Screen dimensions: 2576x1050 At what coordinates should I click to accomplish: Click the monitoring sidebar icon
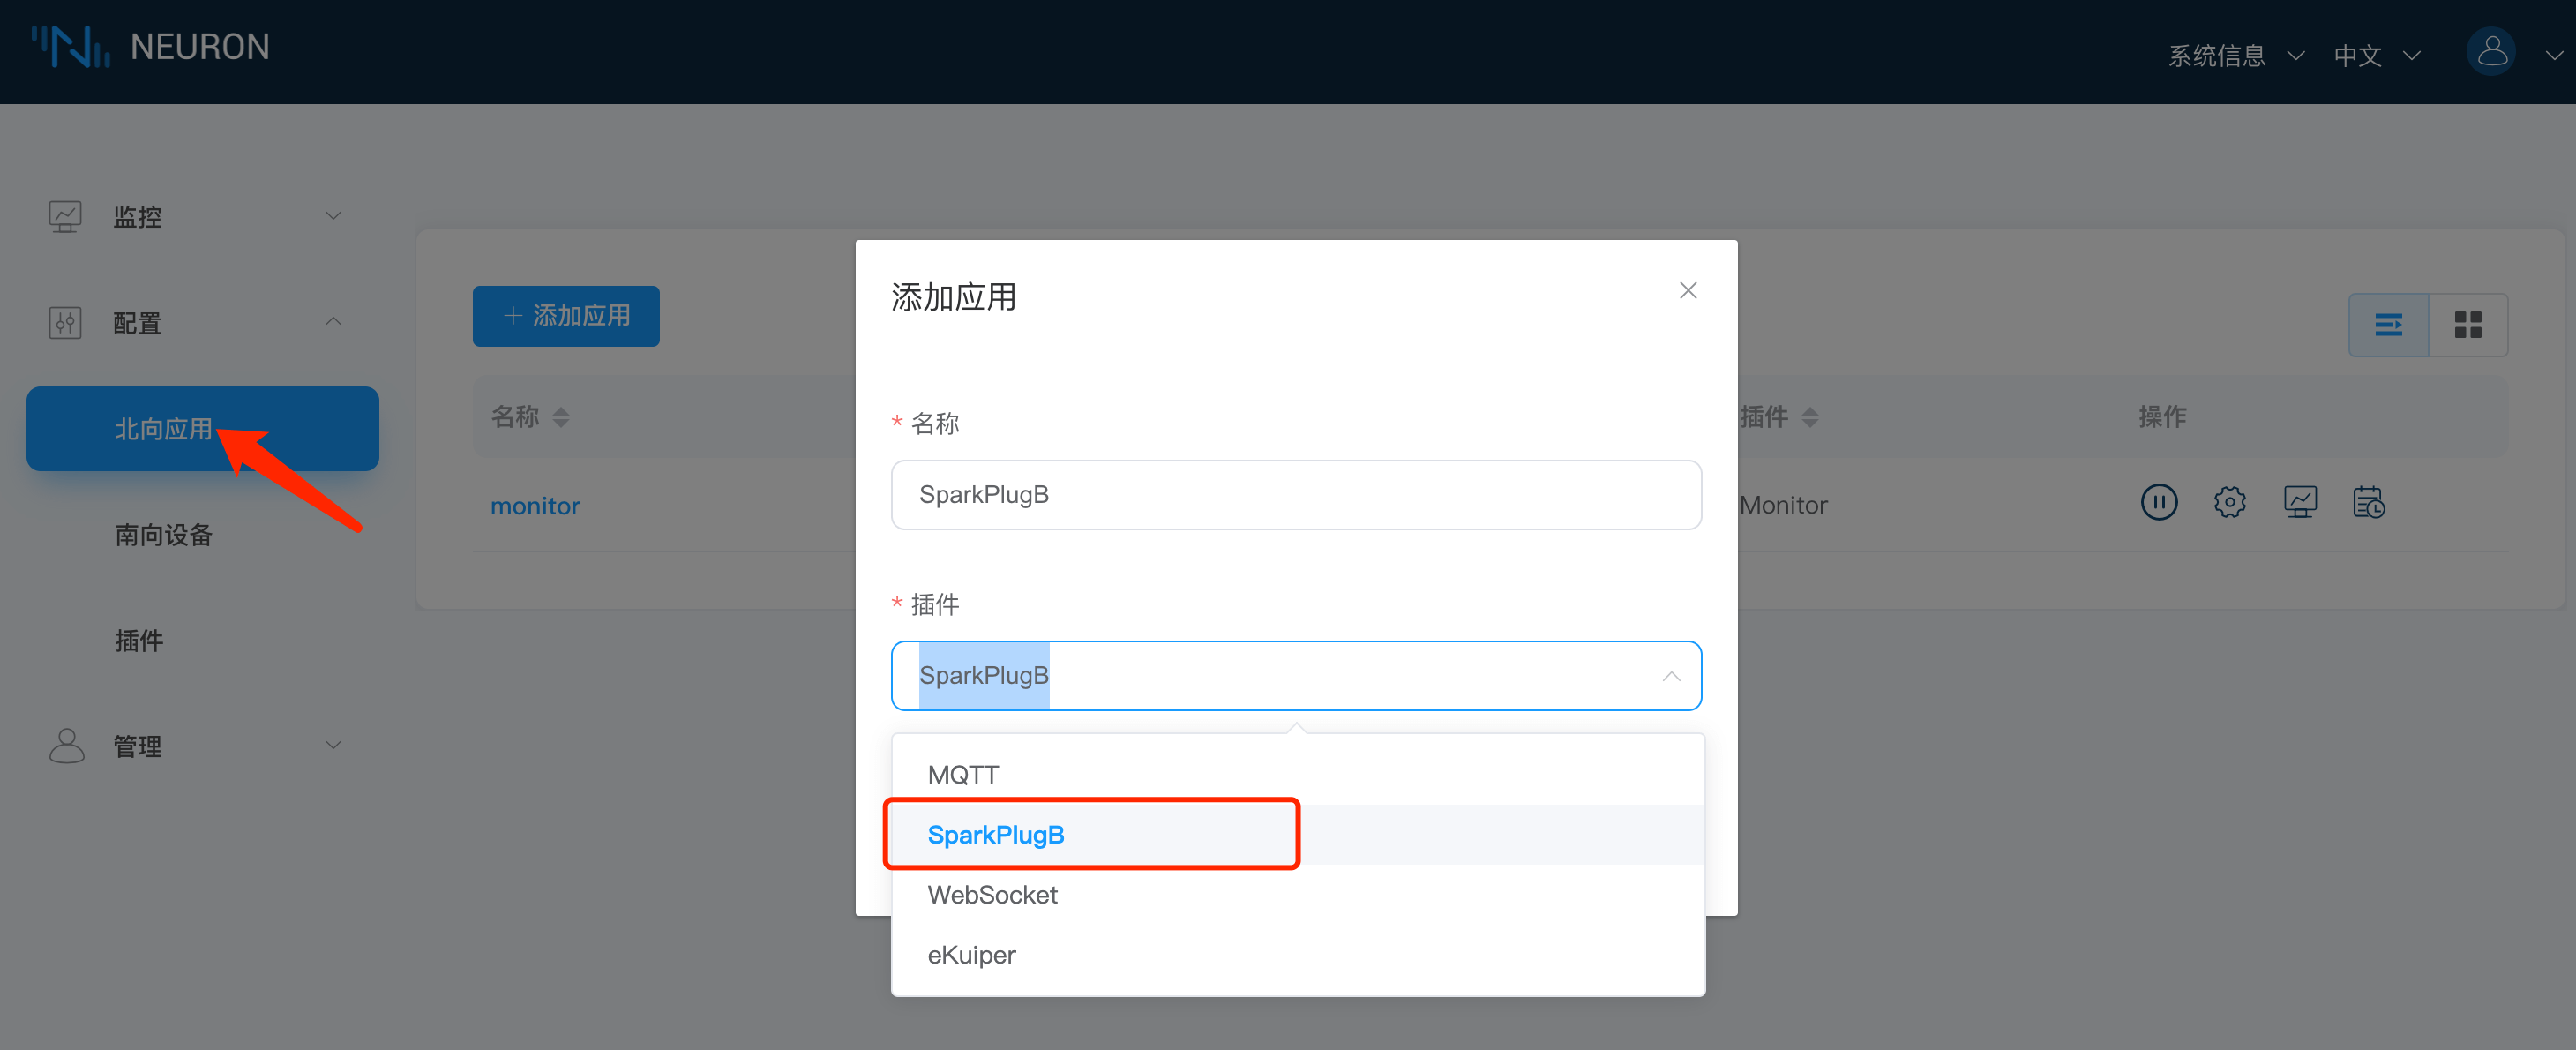click(x=66, y=216)
